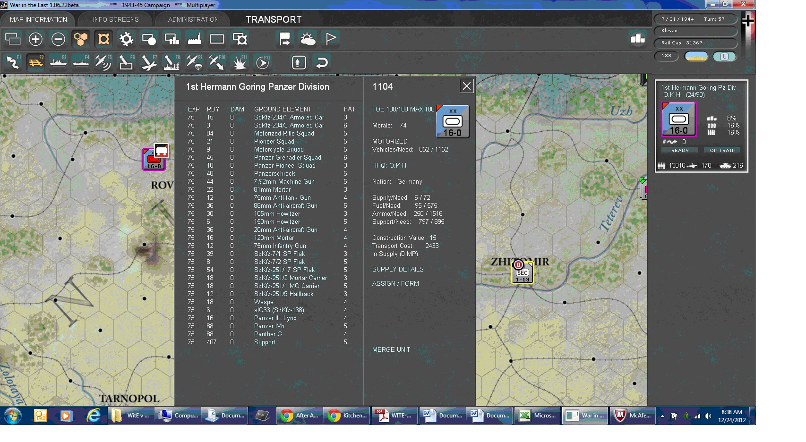Select air transport mode F9 icon
The image size is (806, 442).
[194, 62]
